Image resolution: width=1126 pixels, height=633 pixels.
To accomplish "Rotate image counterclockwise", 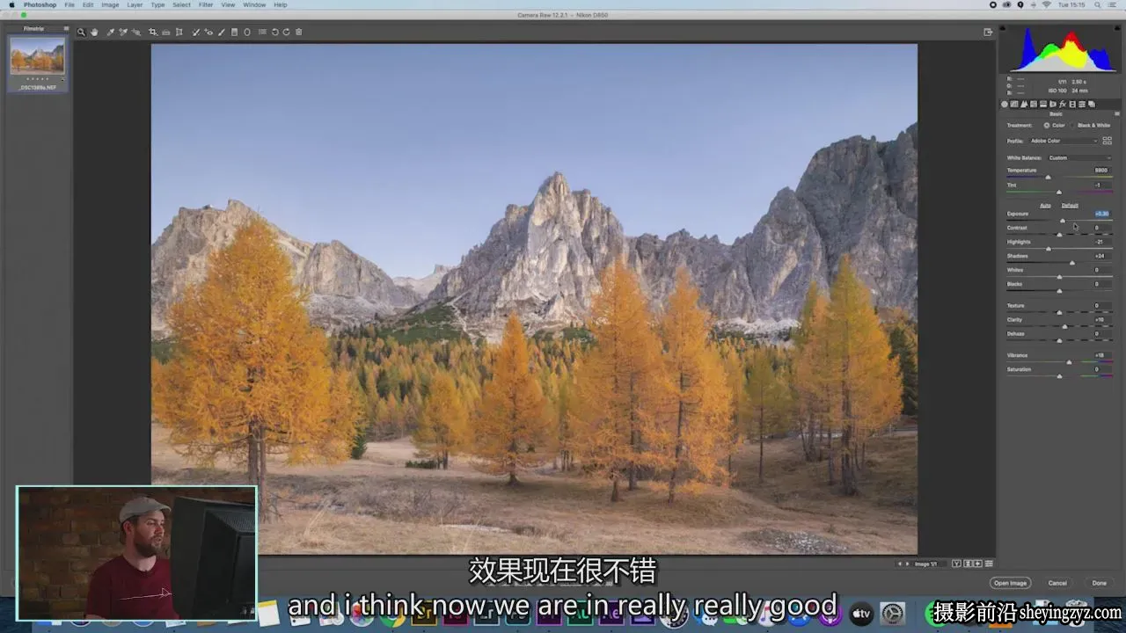I will [x=274, y=33].
